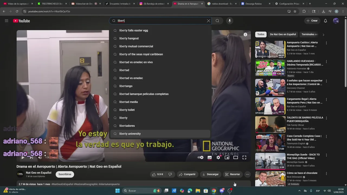Open more actions under the video

pyautogui.click(x=248, y=174)
